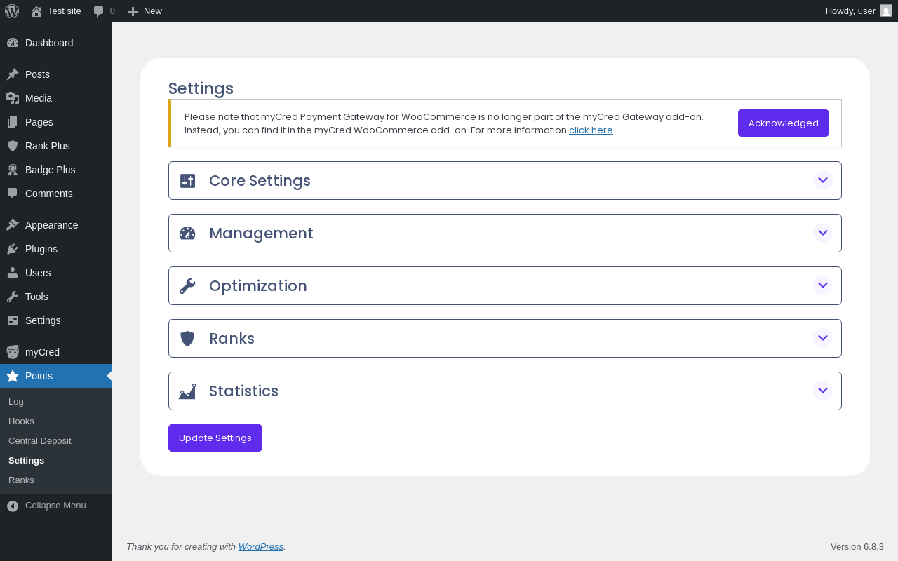Open the comments bubble icon in admin bar

coord(99,11)
